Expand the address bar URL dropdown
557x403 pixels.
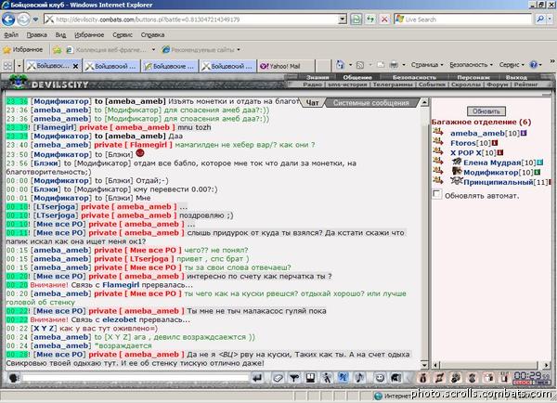click(x=342, y=19)
